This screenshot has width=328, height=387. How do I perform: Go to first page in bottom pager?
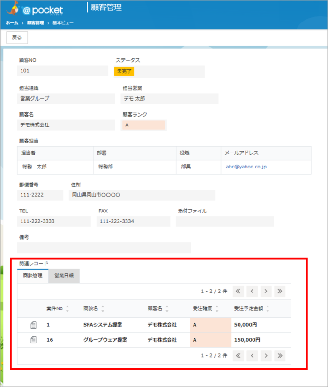[238, 356]
